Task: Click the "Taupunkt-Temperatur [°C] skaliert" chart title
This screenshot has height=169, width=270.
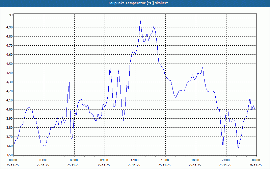Action: (138, 3)
